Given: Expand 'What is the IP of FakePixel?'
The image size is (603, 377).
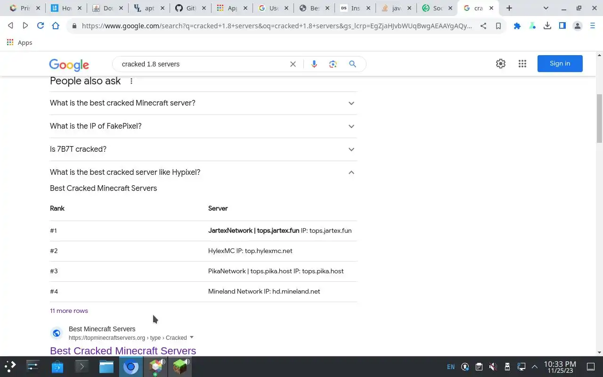Looking at the screenshot, I should [x=204, y=126].
